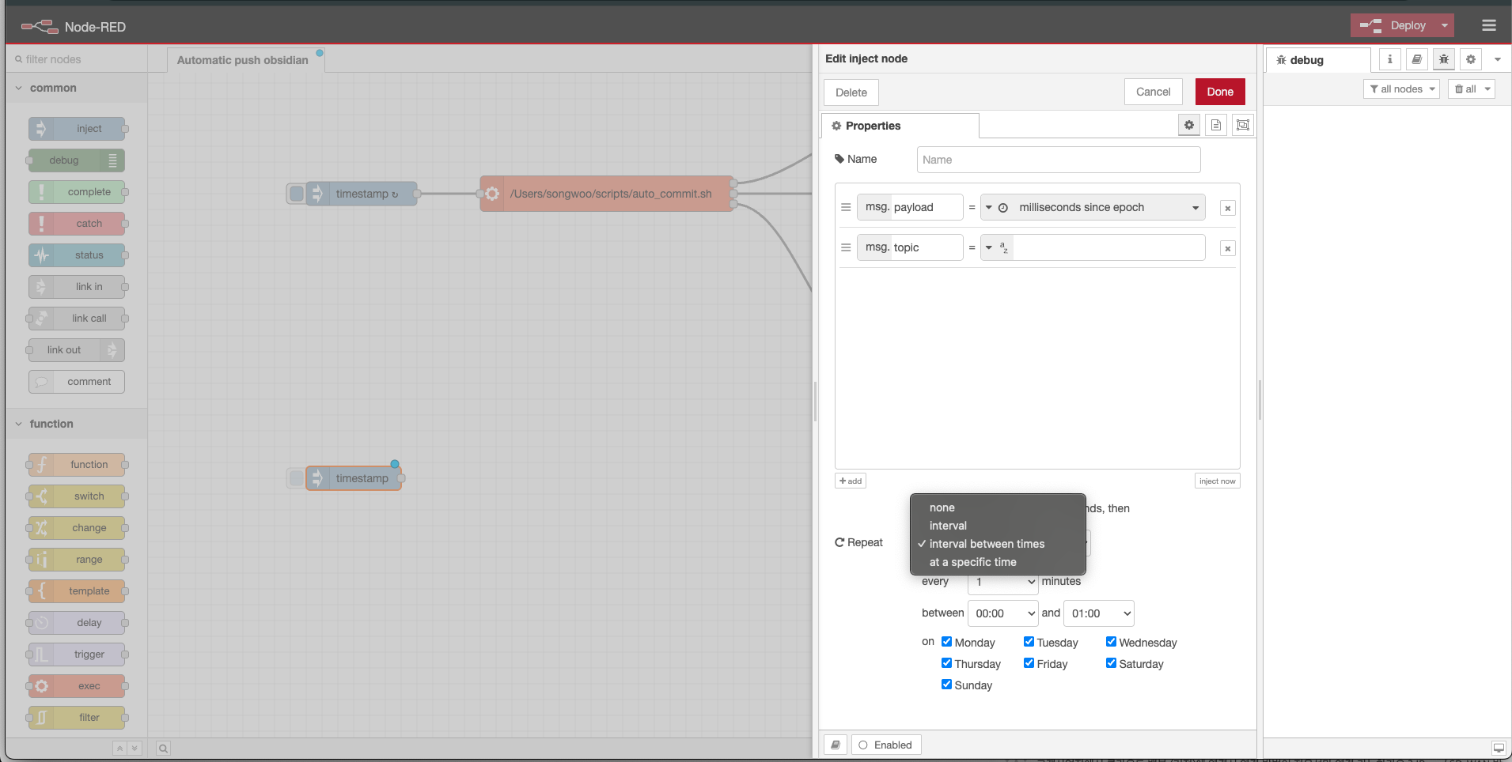
Task: Pick the function node from palette
Action: [x=77, y=465]
